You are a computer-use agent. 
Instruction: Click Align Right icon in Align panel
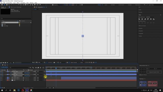click(145, 19)
